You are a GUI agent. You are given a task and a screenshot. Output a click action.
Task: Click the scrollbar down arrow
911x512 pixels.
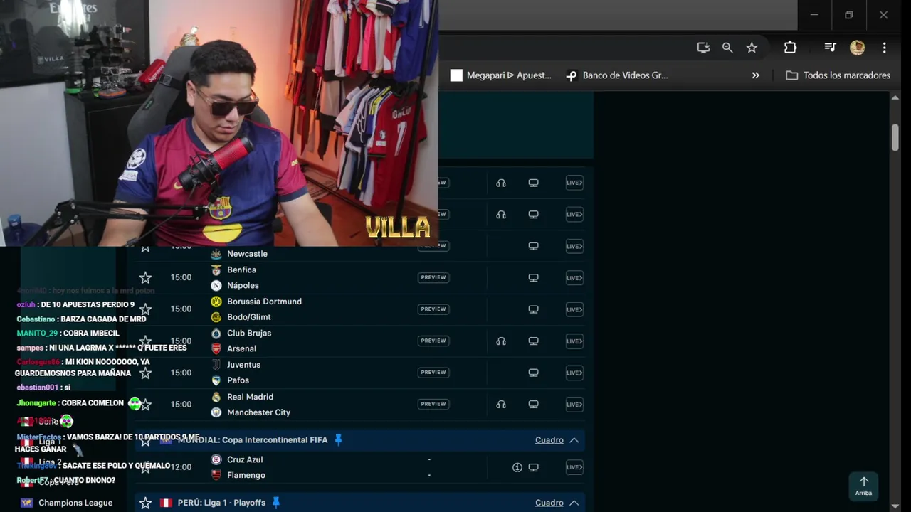coord(895,506)
